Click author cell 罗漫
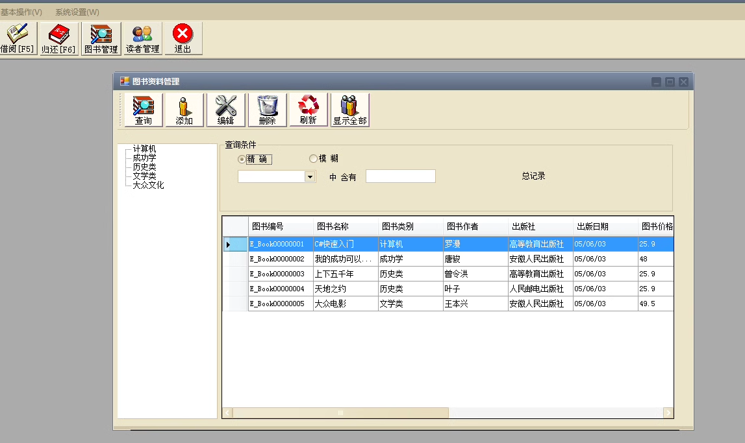The image size is (745, 443). click(476, 244)
